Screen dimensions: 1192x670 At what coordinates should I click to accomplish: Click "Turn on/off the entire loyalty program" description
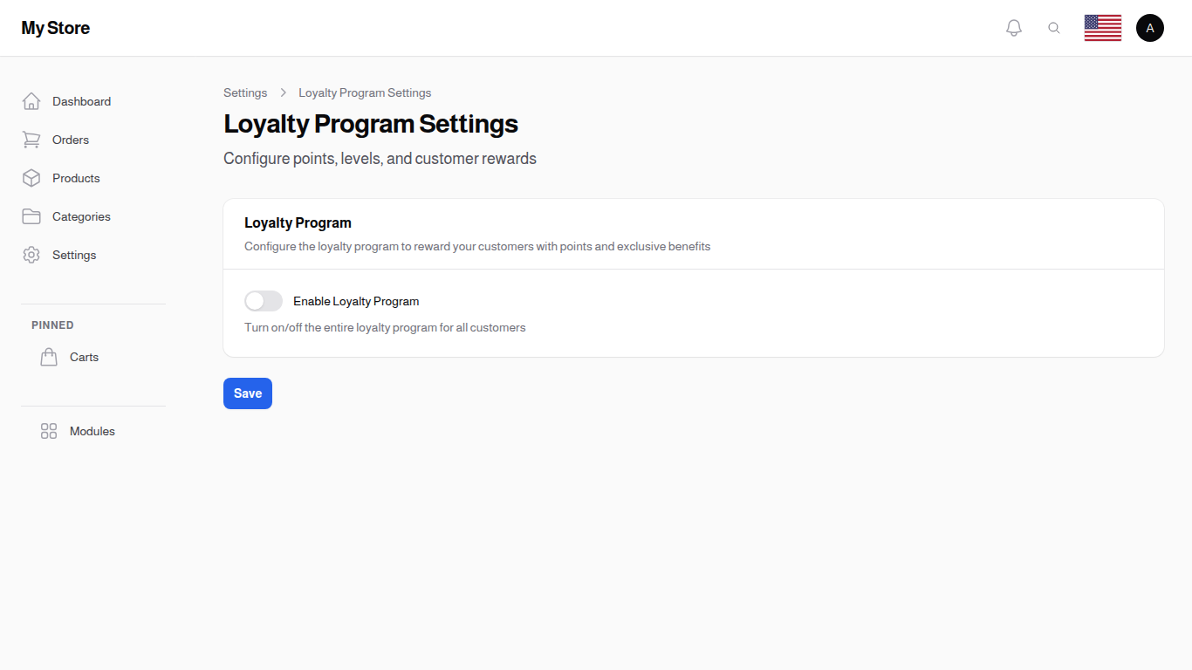tap(385, 328)
